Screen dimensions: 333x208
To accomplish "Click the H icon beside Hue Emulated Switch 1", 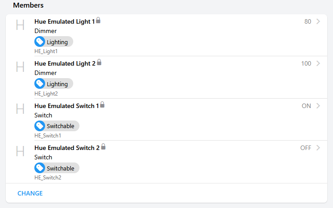I will (x=20, y=109).
